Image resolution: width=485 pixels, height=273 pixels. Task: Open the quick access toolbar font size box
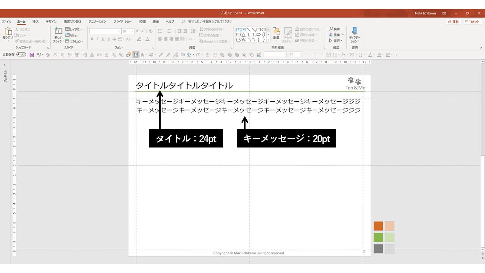point(295,55)
